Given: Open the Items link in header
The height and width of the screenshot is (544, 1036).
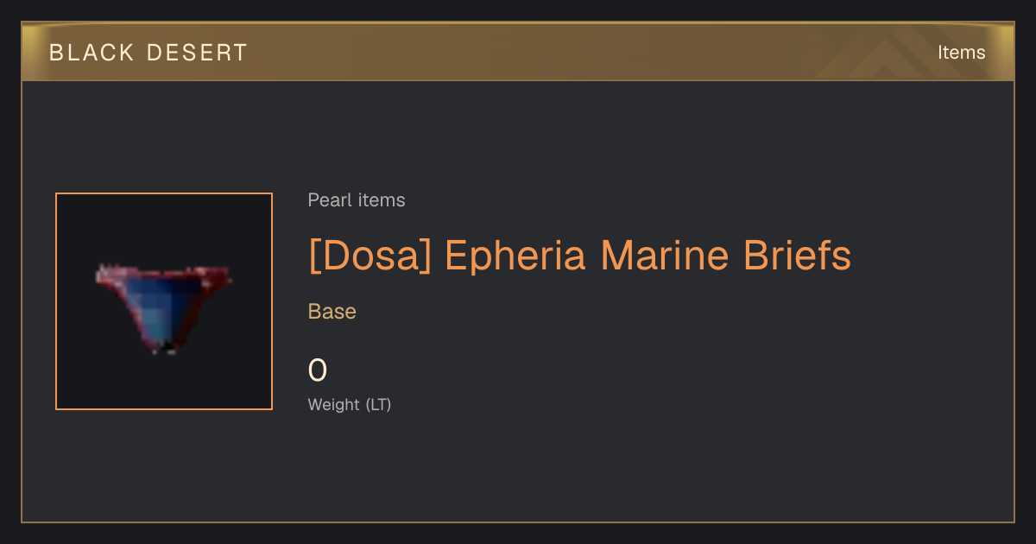Looking at the screenshot, I should tap(961, 53).
